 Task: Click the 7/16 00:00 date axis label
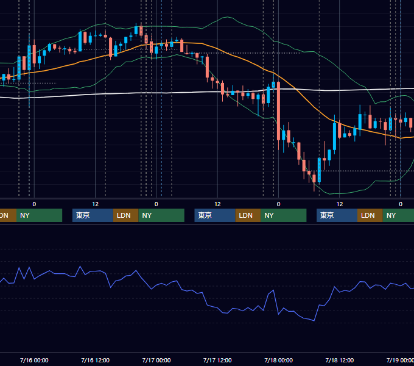(34, 360)
